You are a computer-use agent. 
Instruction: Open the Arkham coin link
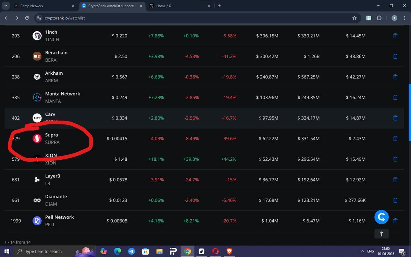54,73
